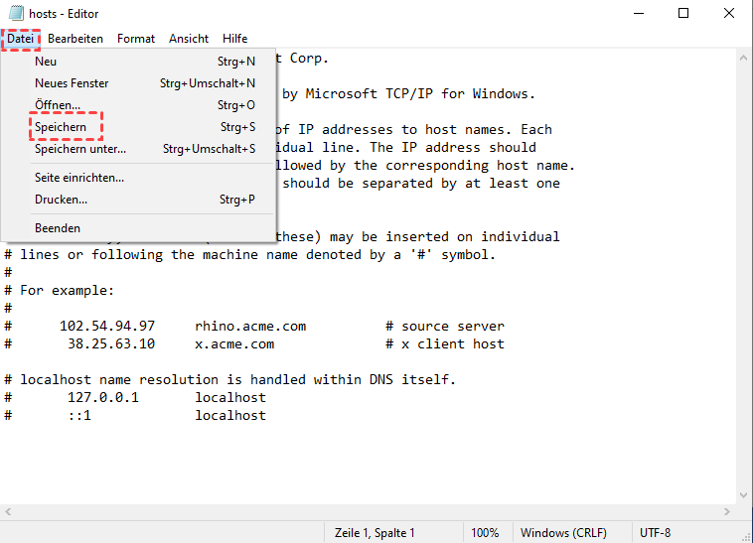The height and width of the screenshot is (543, 753).
Task: Select Drucken... to print the file
Action: 61,200
